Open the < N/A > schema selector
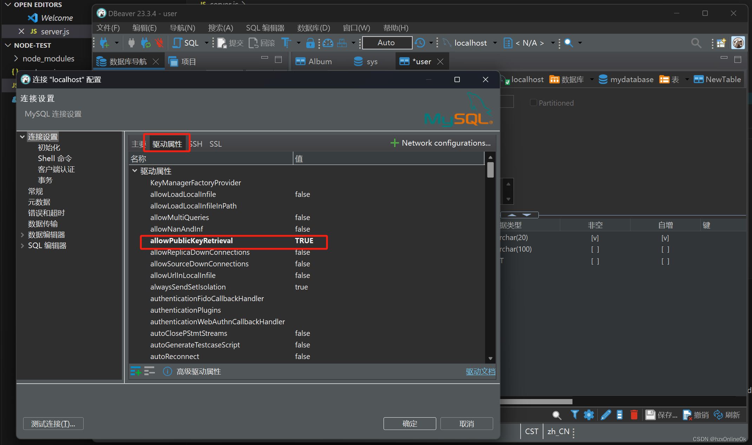The width and height of the screenshot is (752, 445). pos(529,43)
